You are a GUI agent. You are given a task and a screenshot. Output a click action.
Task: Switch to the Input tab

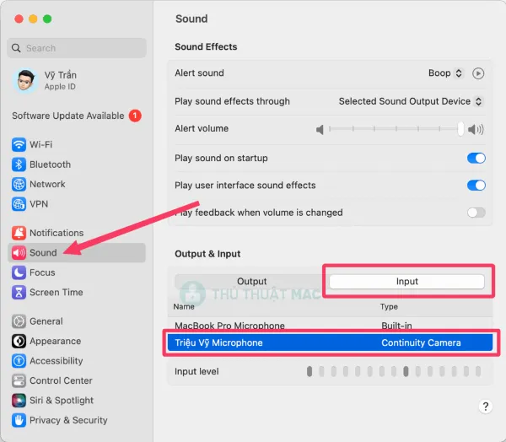(406, 282)
